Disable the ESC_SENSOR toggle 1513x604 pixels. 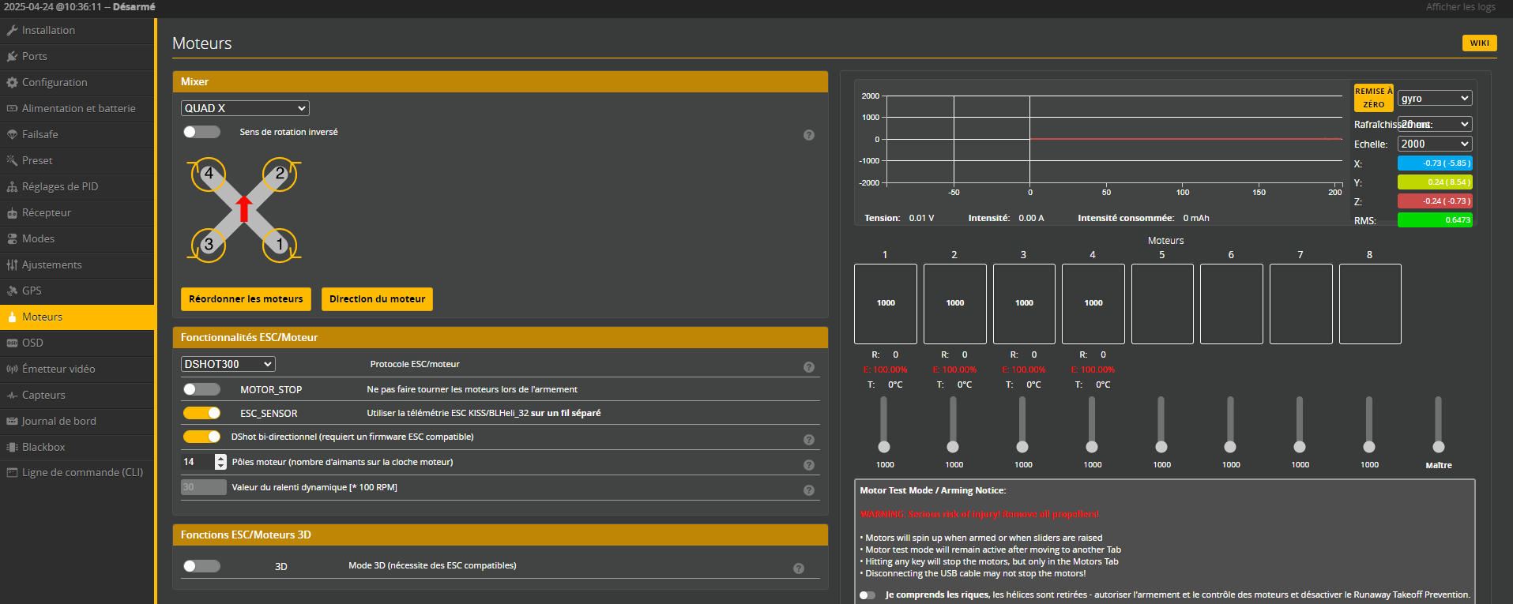click(x=201, y=413)
